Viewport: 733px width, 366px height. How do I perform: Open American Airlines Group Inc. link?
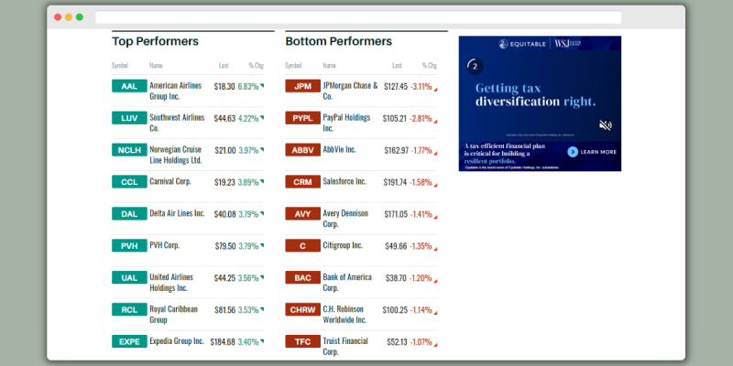coord(176,91)
